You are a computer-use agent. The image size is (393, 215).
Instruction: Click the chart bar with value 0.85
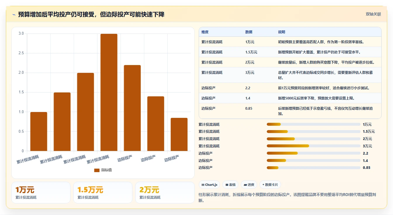pos(179,134)
